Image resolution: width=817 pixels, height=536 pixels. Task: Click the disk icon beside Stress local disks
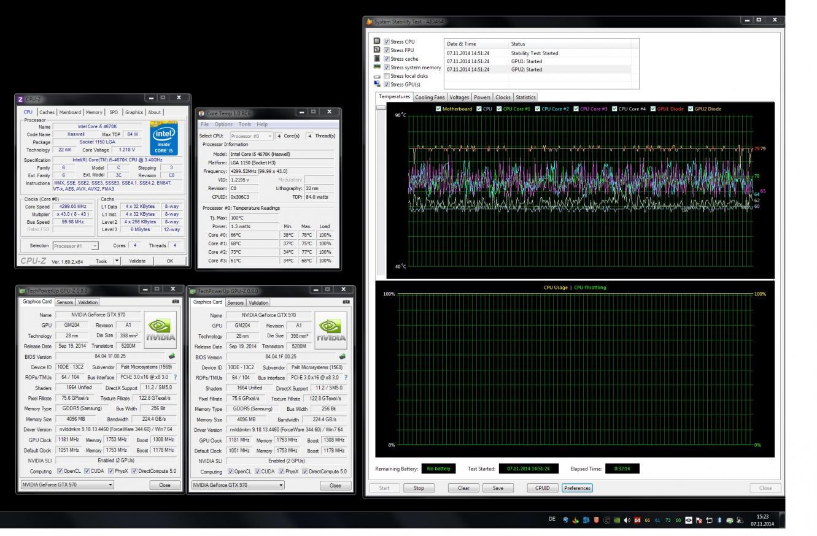378,76
